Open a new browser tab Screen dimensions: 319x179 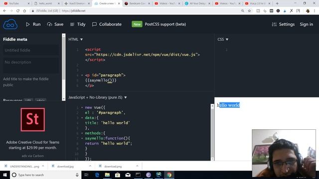[x=277, y=3]
